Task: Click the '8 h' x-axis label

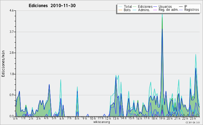Action: [77, 118]
